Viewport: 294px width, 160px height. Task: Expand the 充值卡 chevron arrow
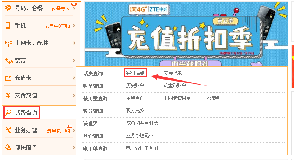tap(74, 78)
